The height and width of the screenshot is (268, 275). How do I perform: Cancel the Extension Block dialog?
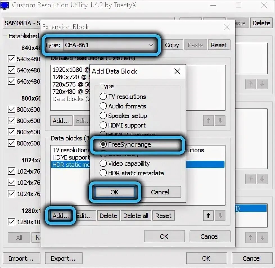coord(210,237)
